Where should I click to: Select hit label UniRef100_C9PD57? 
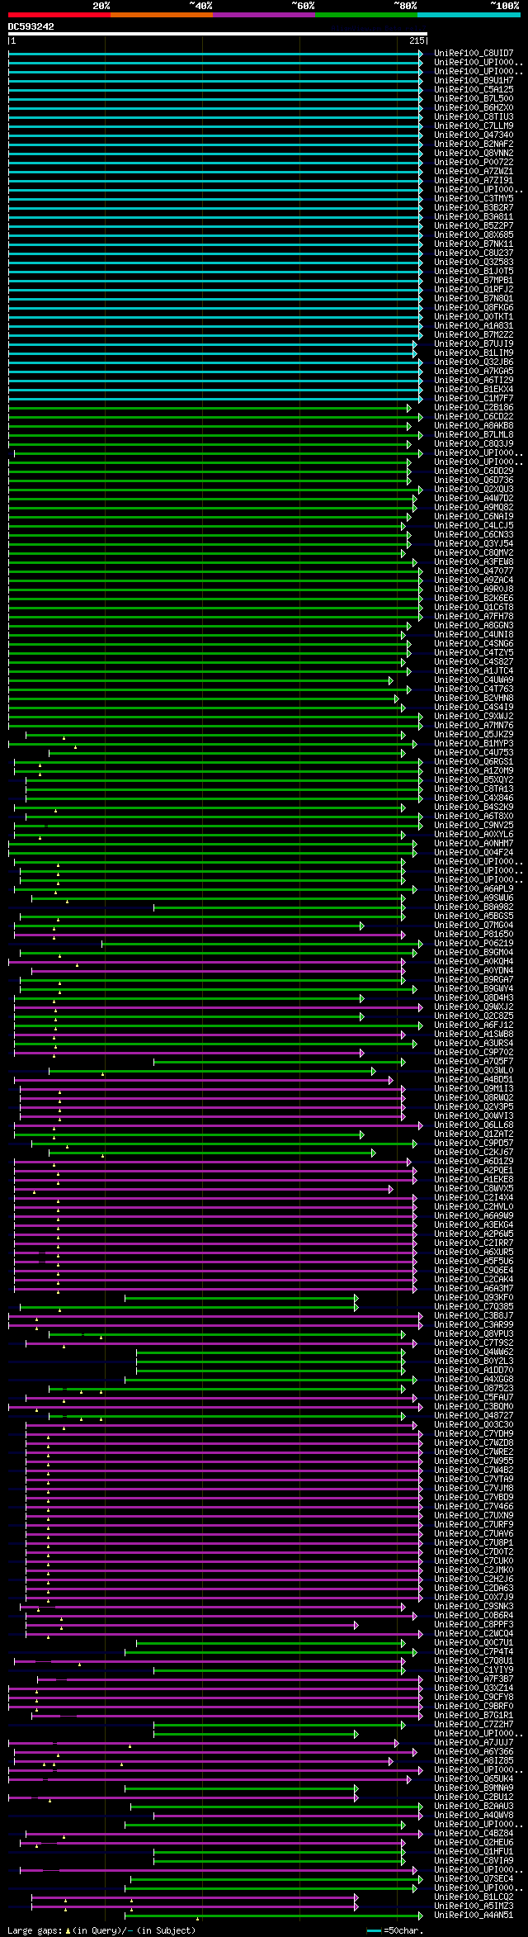pos(474,1144)
